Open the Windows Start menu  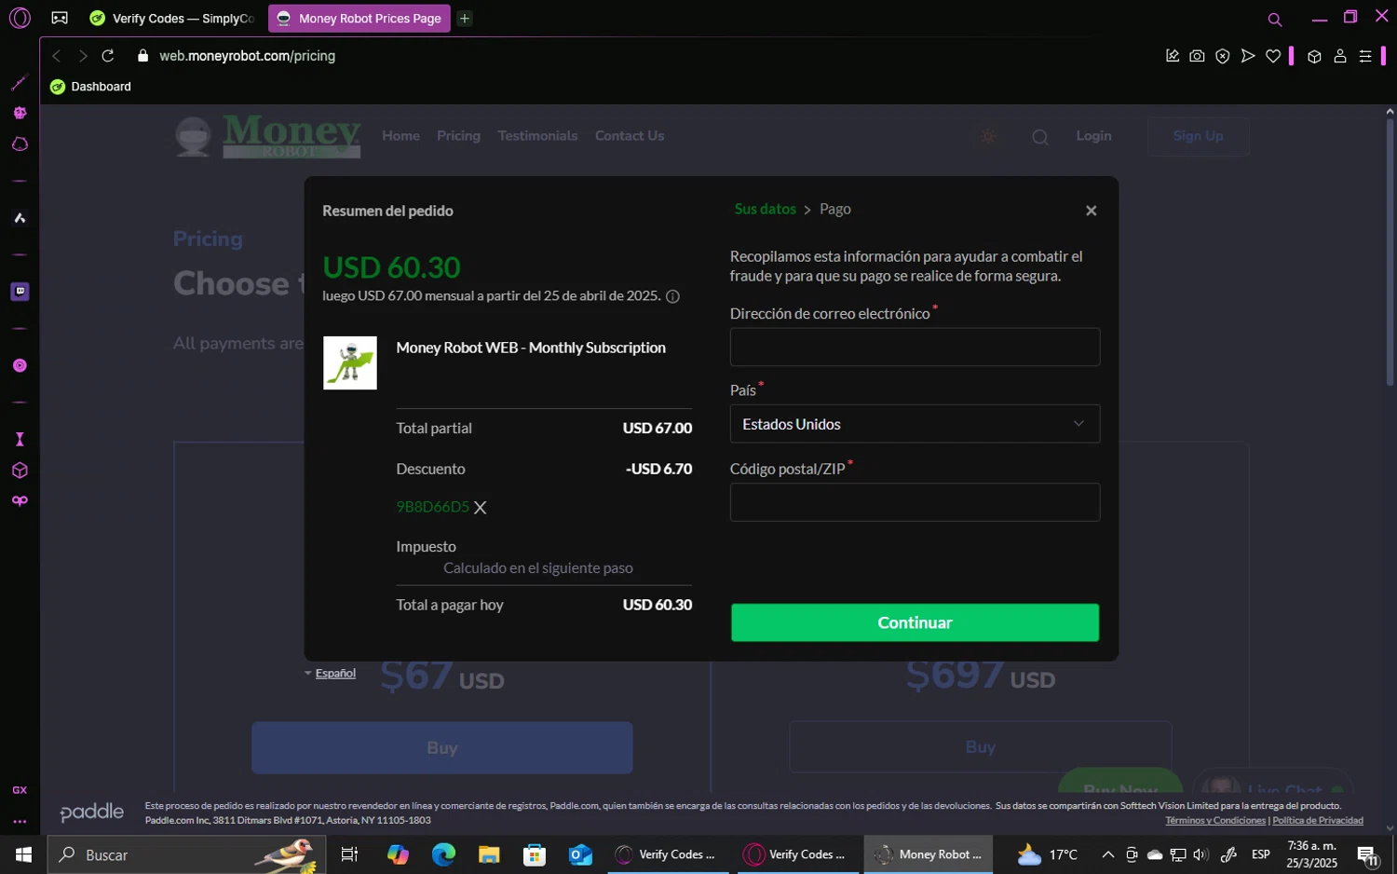pos(23,854)
